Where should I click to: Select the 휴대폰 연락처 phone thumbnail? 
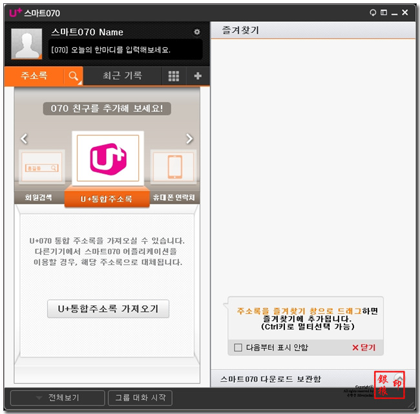click(x=174, y=167)
